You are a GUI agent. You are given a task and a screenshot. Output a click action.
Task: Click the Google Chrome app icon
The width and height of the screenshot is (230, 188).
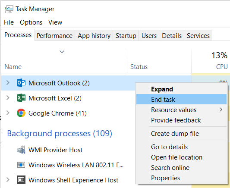pyautogui.click(x=21, y=113)
